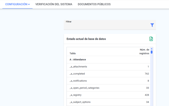The image size is (169, 106).
Task: Click the 762 record count cell
Action: pyautogui.click(x=147, y=74)
